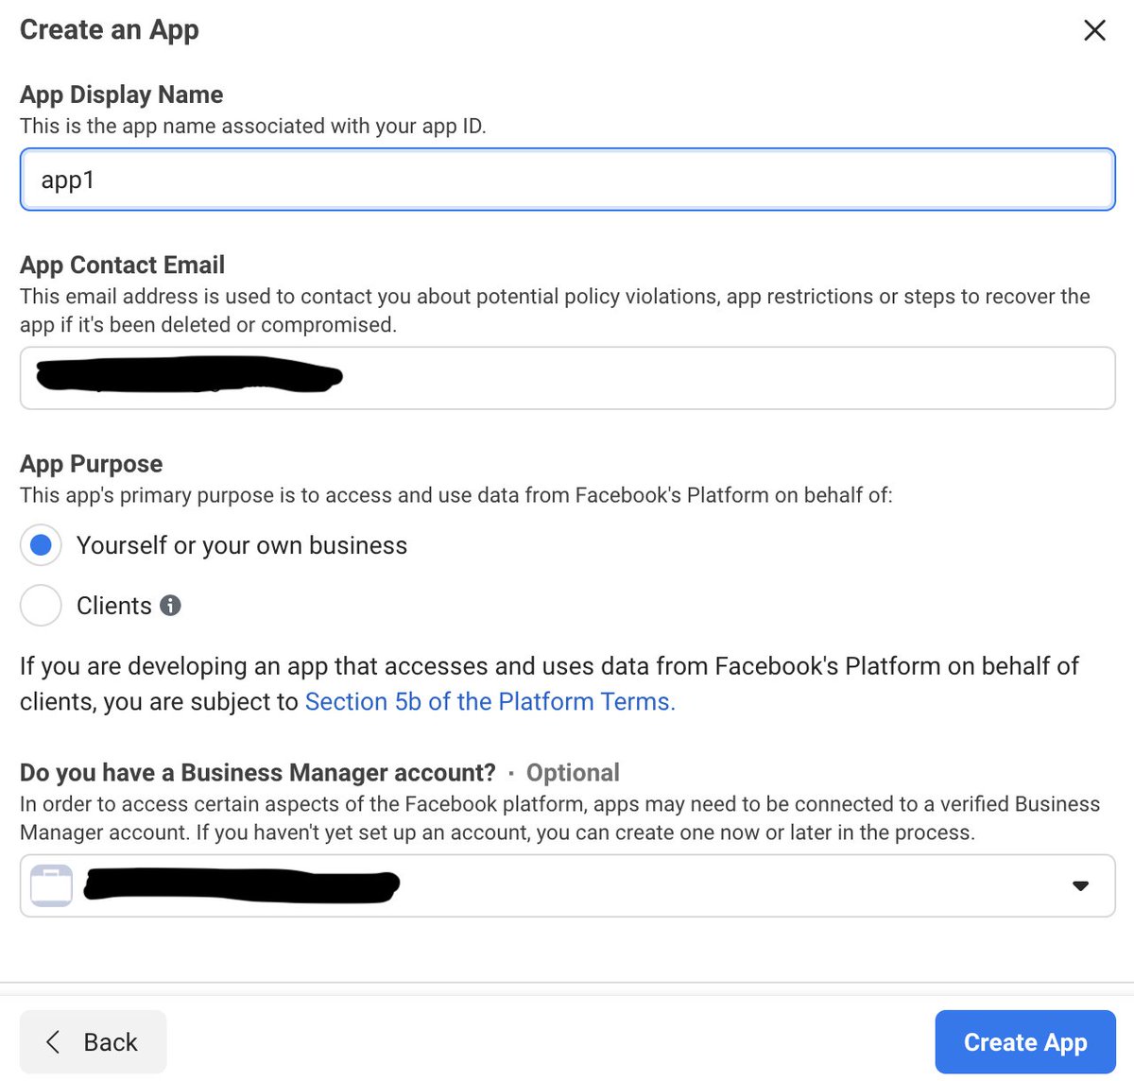This screenshot has height=1081, width=1134.
Task: Click the "Create an App" dialog title
Action: pyautogui.click(x=109, y=29)
